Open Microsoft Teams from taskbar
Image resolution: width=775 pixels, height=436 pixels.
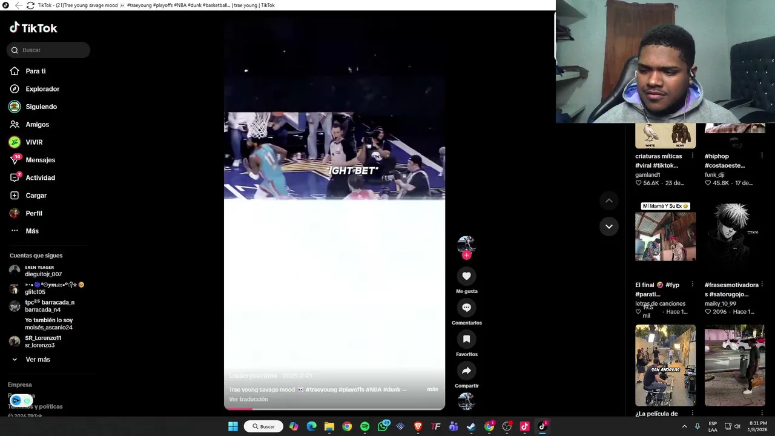(x=453, y=426)
